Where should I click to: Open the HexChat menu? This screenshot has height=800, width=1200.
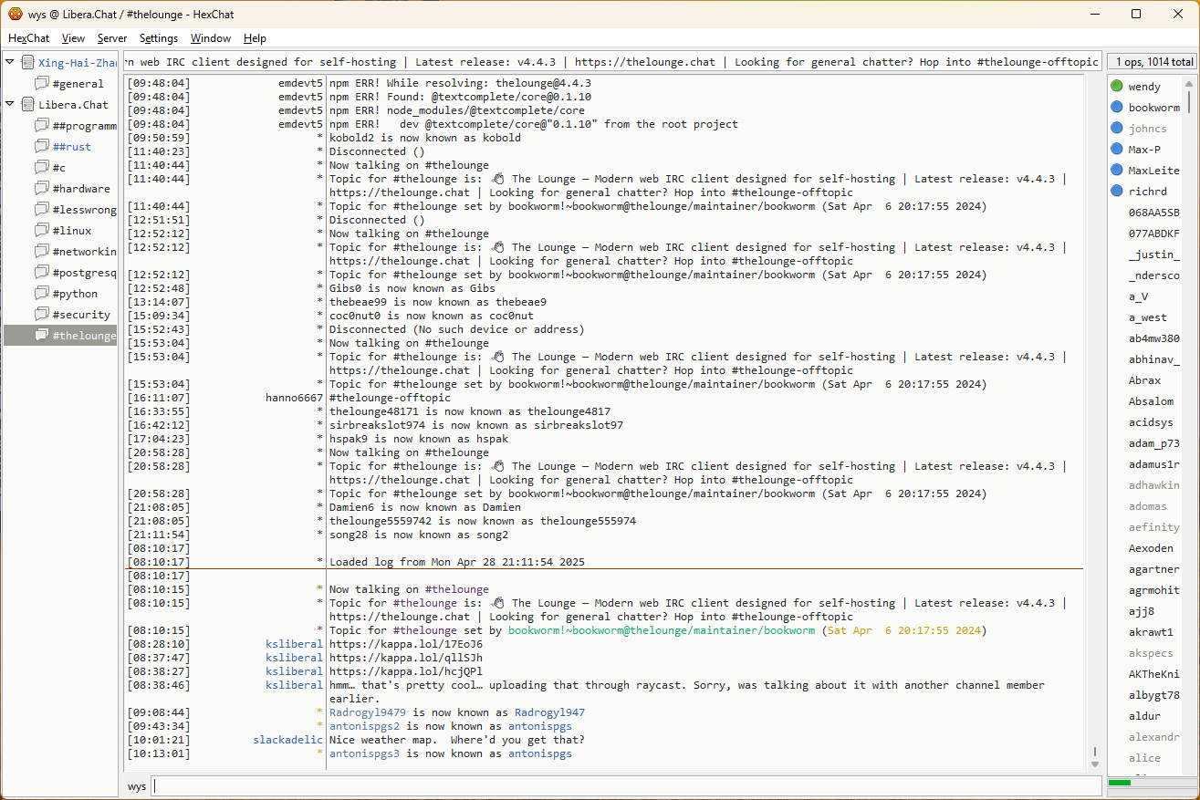pyautogui.click(x=29, y=38)
